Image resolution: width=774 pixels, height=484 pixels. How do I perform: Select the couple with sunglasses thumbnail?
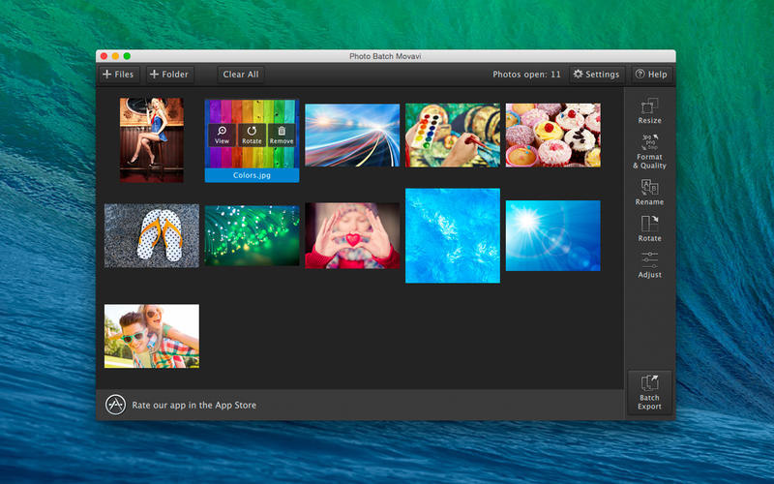pyautogui.click(x=152, y=336)
